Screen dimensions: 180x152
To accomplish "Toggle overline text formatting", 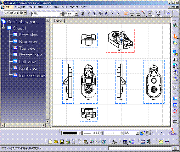I will click(x=106, y=14).
